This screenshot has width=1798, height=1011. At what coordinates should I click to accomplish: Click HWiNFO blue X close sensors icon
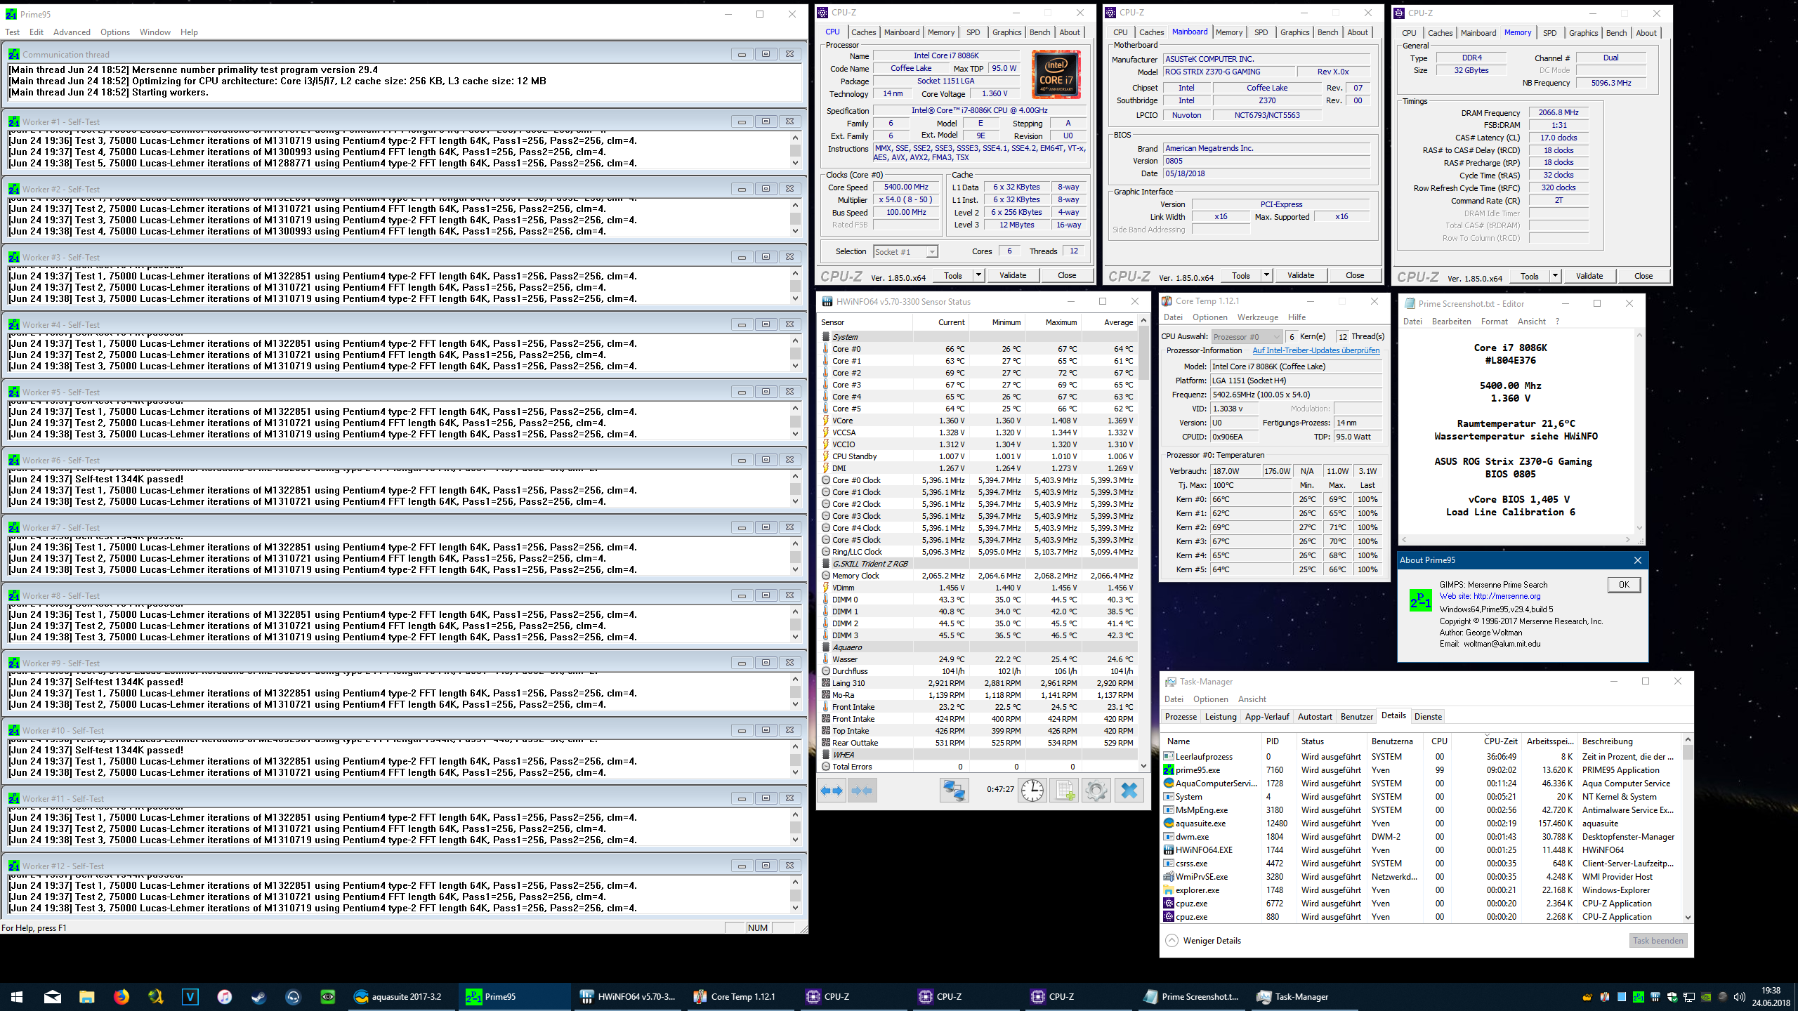click(1129, 791)
